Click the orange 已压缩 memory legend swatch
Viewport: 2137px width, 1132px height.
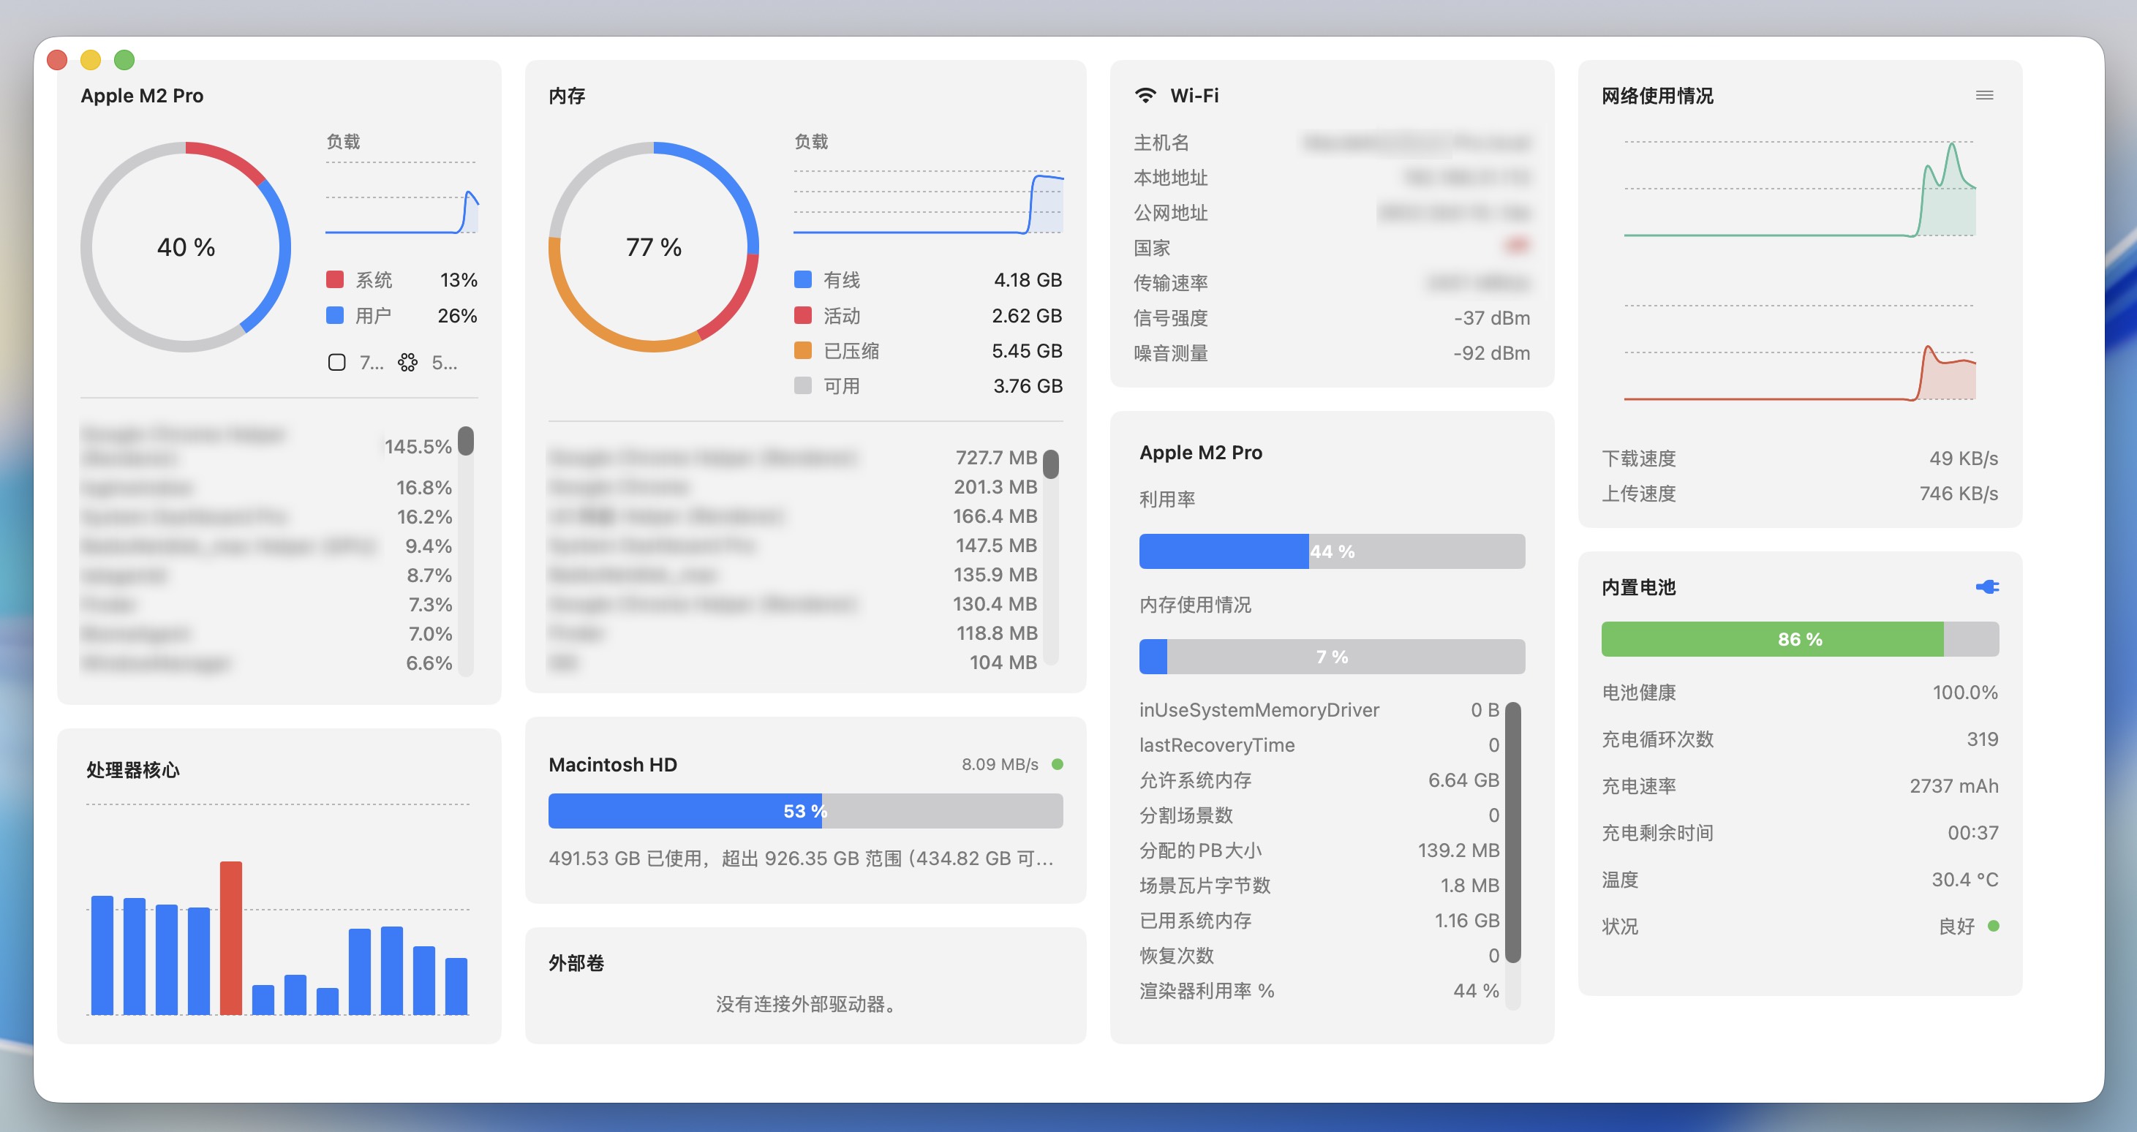pos(802,351)
